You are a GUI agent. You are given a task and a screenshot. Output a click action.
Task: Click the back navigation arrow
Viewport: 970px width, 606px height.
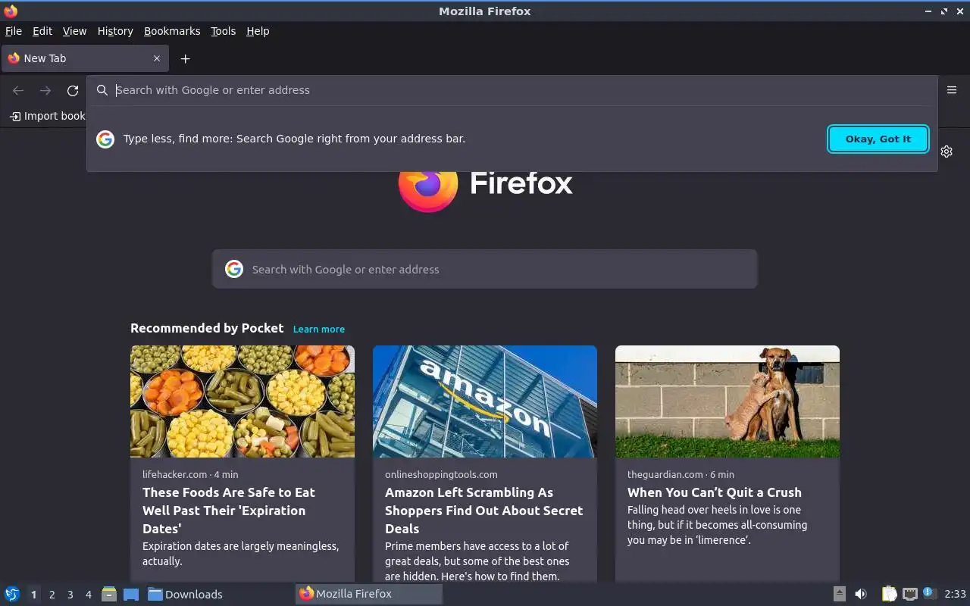click(x=18, y=91)
